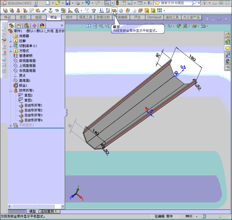Select the Corners tool icon

point(76,10)
